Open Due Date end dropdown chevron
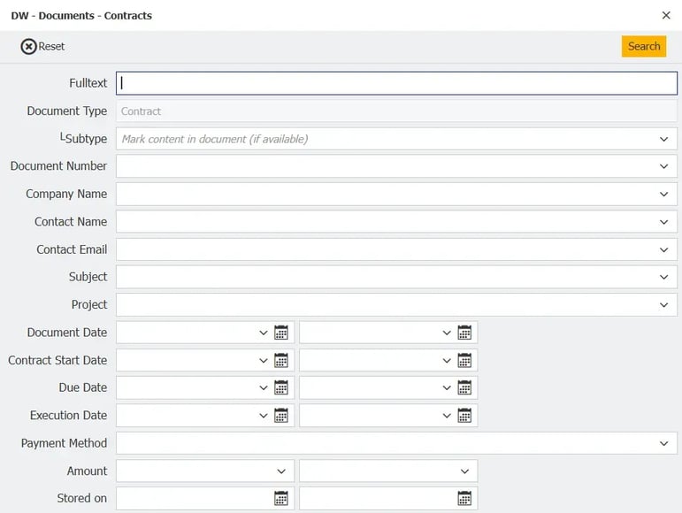Screen dimensions: 682x513 [x=447, y=387]
